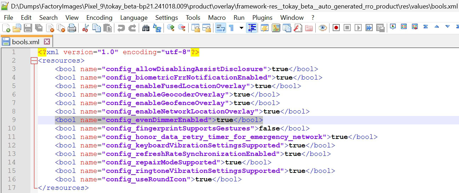
Task: Toggle Word Wrap in the toolbar
Action: tap(221, 28)
